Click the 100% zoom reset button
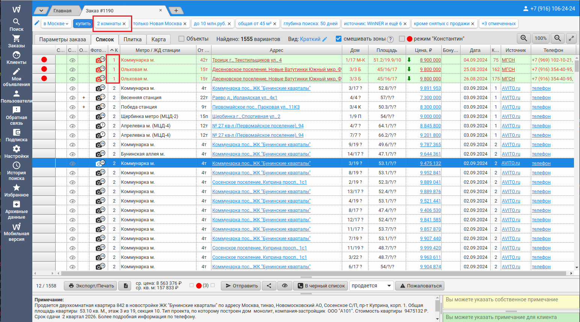Viewport: 580px width, 322px height. [541, 38]
